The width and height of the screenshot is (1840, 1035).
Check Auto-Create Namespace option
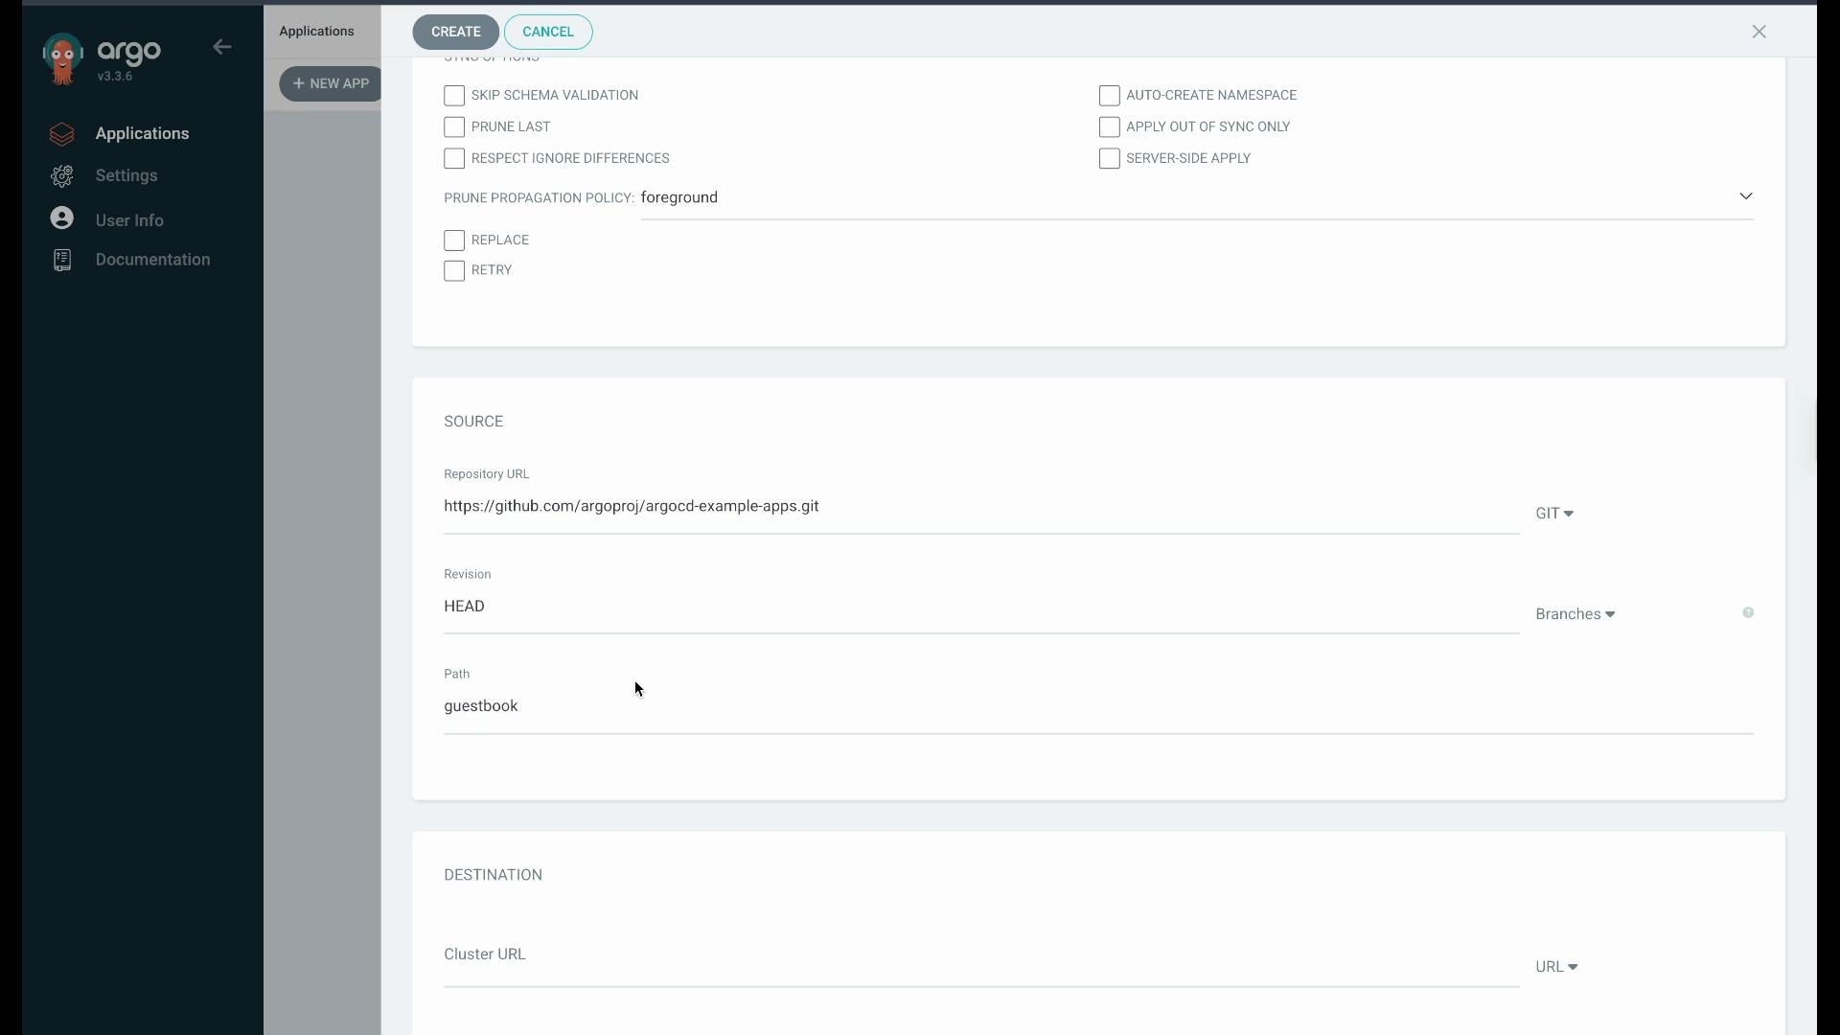click(x=1110, y=96)
